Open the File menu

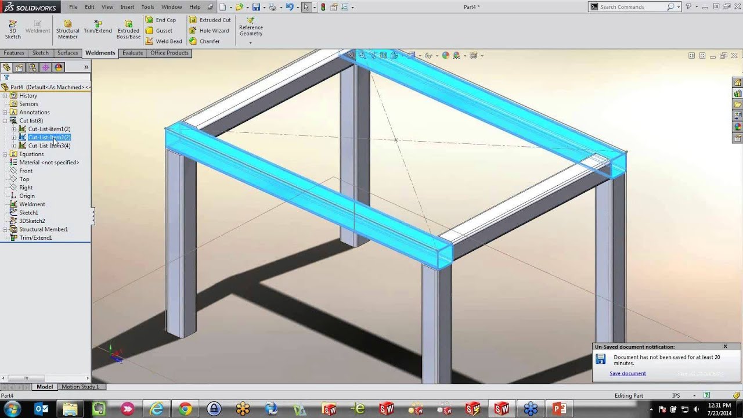click(x=73, y=7)
